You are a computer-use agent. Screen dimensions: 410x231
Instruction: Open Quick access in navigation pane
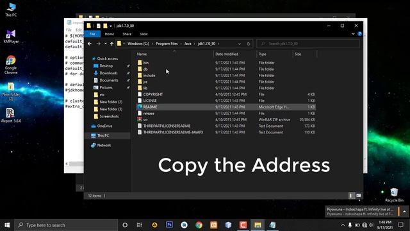(107, 58)
